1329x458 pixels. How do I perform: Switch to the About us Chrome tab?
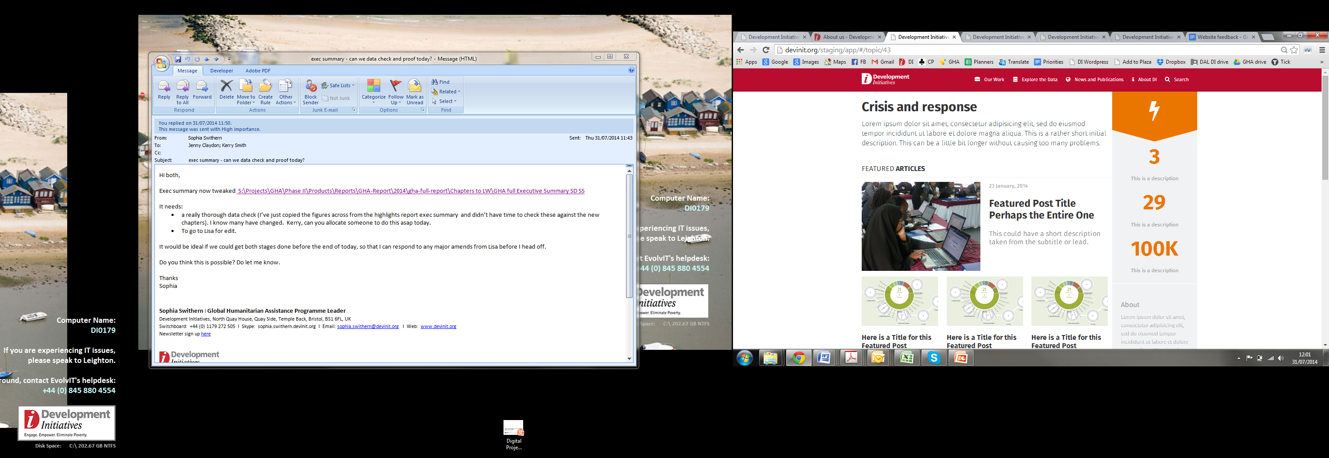coord(848,37)
